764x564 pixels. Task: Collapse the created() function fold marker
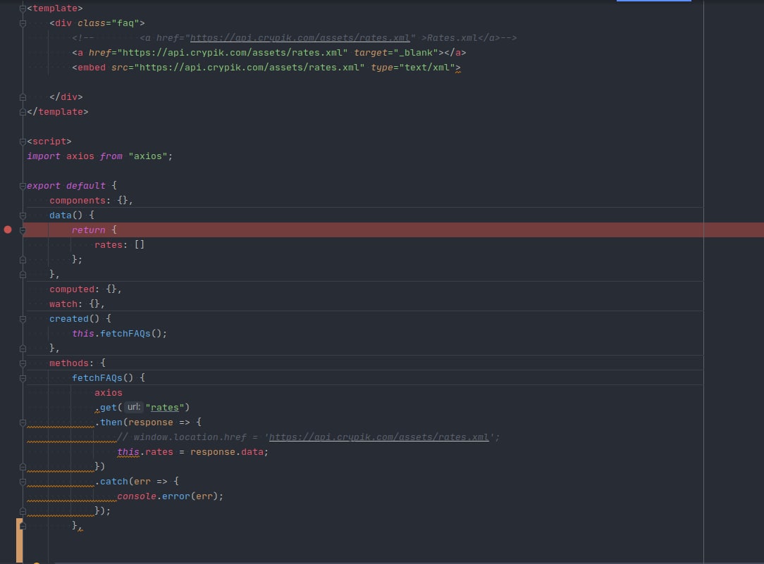point(23,319)
